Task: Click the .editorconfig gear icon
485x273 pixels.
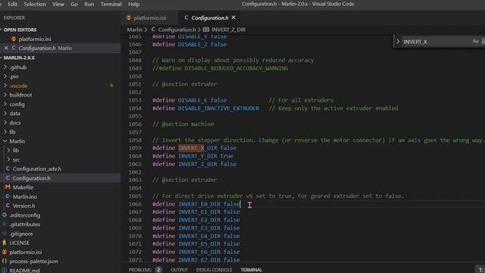Action: (x=5, y=215)
